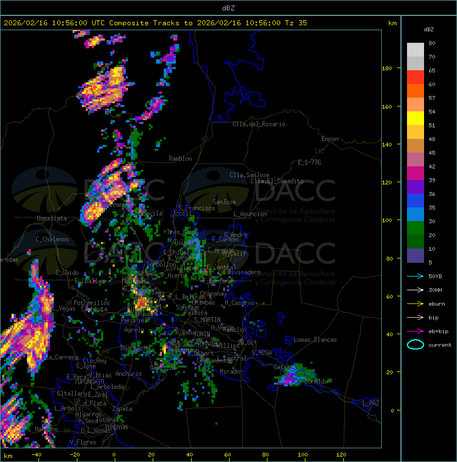457x462 pixels.
Task: Click the 'L_PAZ' map label
Action: tap(371, 403)
